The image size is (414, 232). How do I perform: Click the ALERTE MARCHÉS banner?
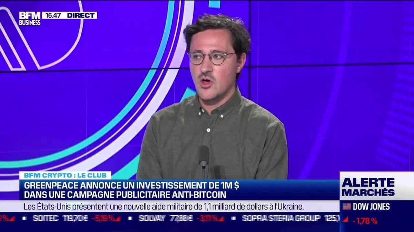click(x=368, y=187)
